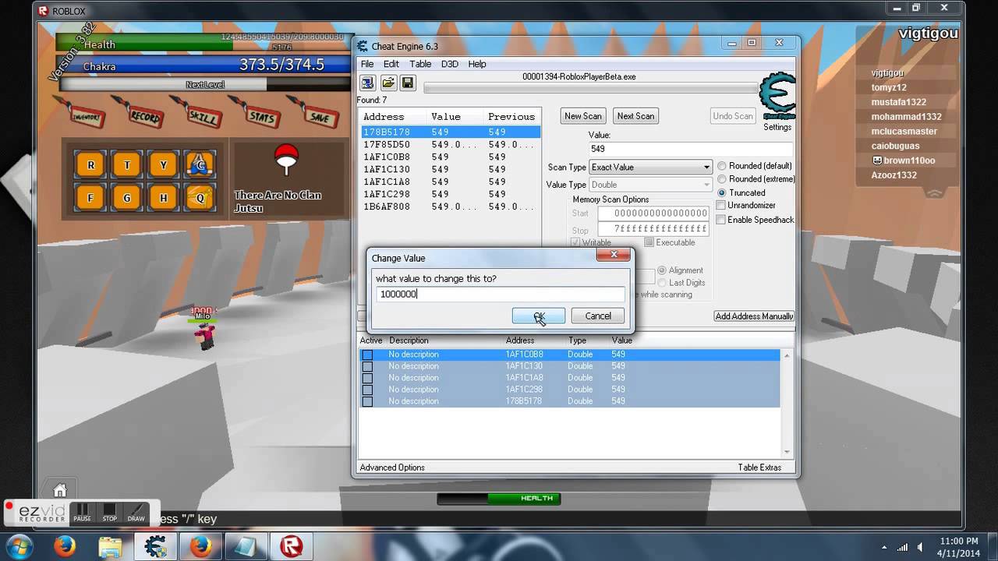Enable the Speedhack checkbox
Screen dimensions: 998x561
(x=721, y=220)
